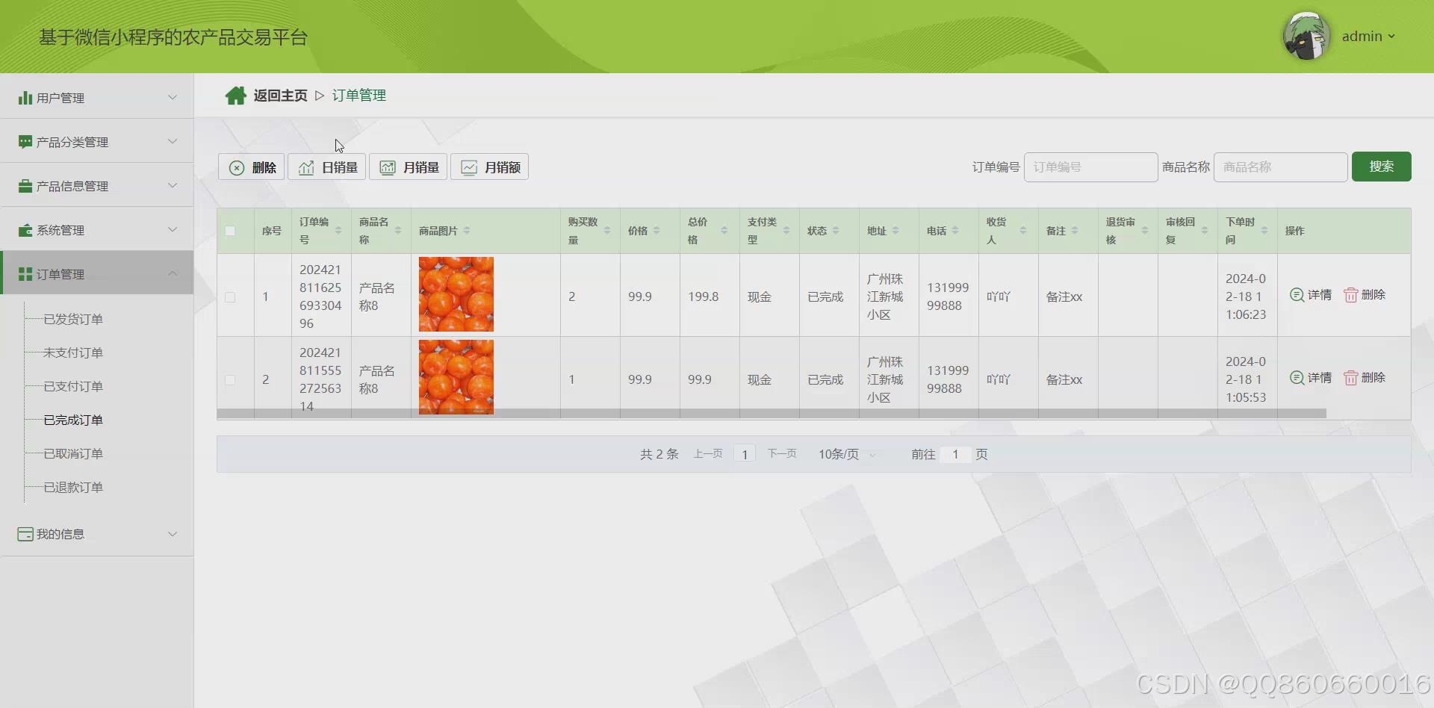Viewport: 1434px width, 708px height.
Task: Focus the 前往 page number field
Action: 955,454
